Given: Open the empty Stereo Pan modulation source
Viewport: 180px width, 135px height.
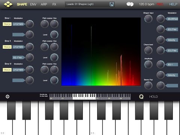Looking at the screenshot, I should [x=172, y=85].
